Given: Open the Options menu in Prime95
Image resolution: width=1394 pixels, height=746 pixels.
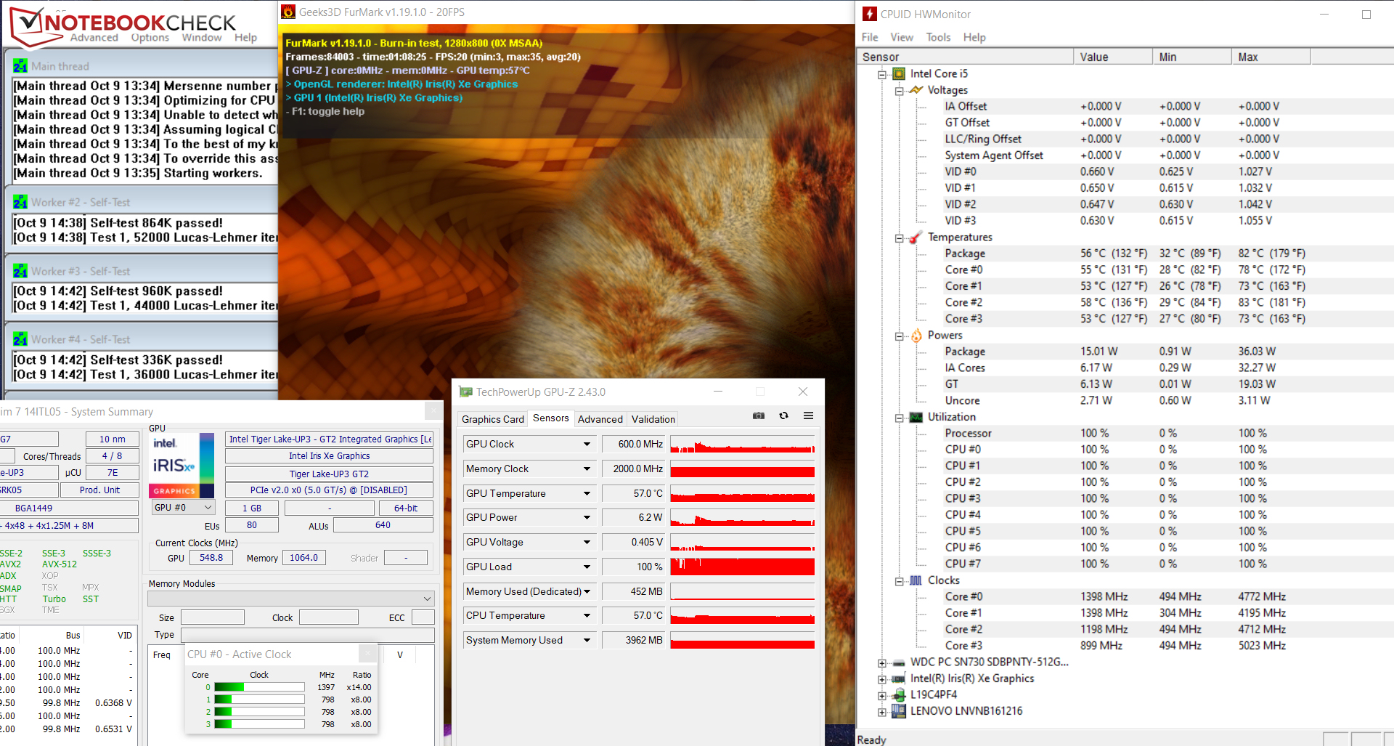Looking at the screenshot, I should [150, 38].
